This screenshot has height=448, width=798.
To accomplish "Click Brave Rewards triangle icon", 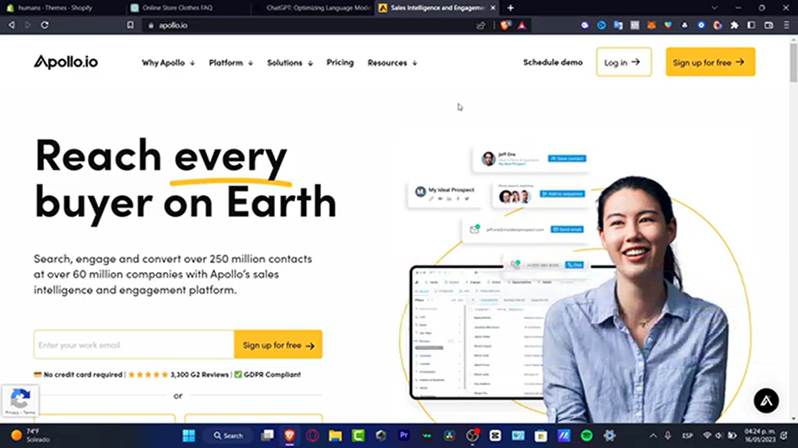I will click(522, 25).
